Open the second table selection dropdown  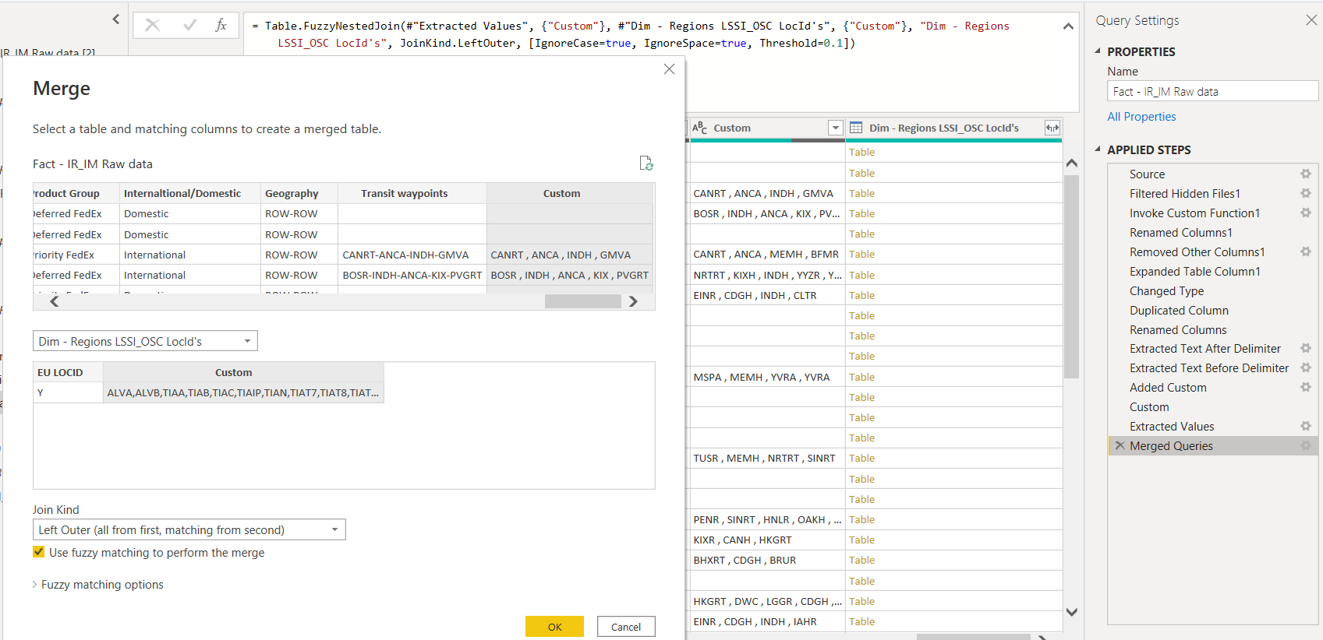(x=145, y=341)
